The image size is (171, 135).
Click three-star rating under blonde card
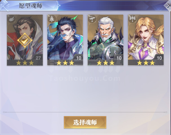(146, 63)
